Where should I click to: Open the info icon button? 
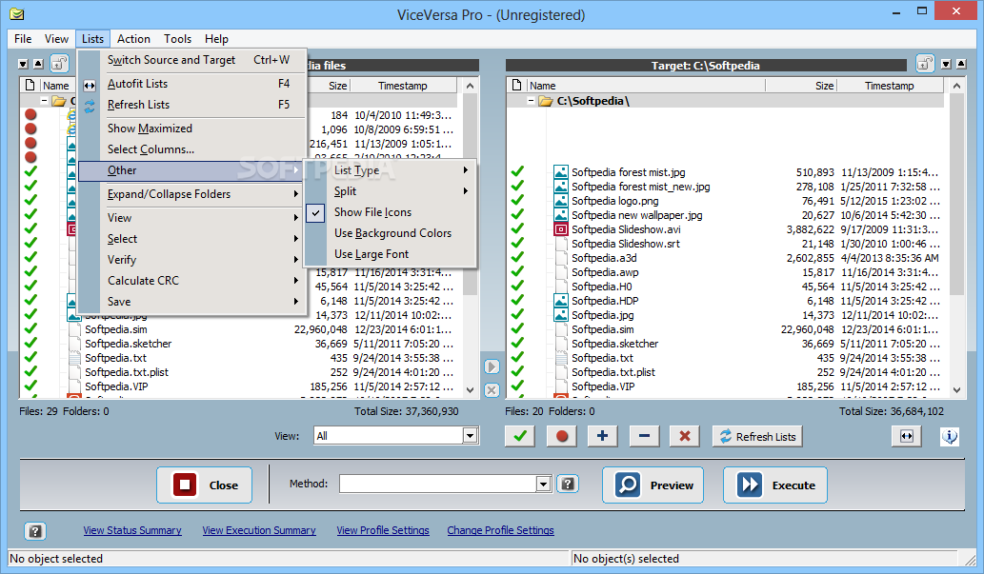click(950, 436)
